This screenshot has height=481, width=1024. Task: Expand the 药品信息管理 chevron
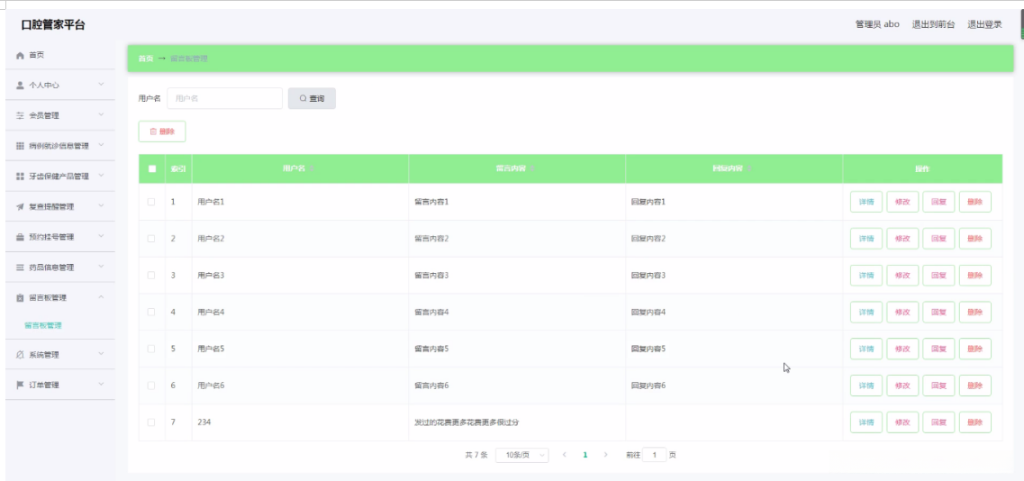tap(101, 267)
